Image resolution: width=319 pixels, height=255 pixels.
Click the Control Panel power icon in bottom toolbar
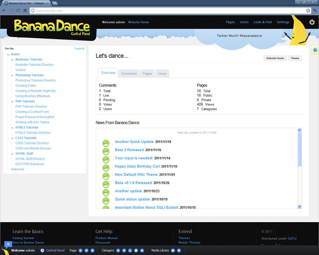[x=42, y=250]
